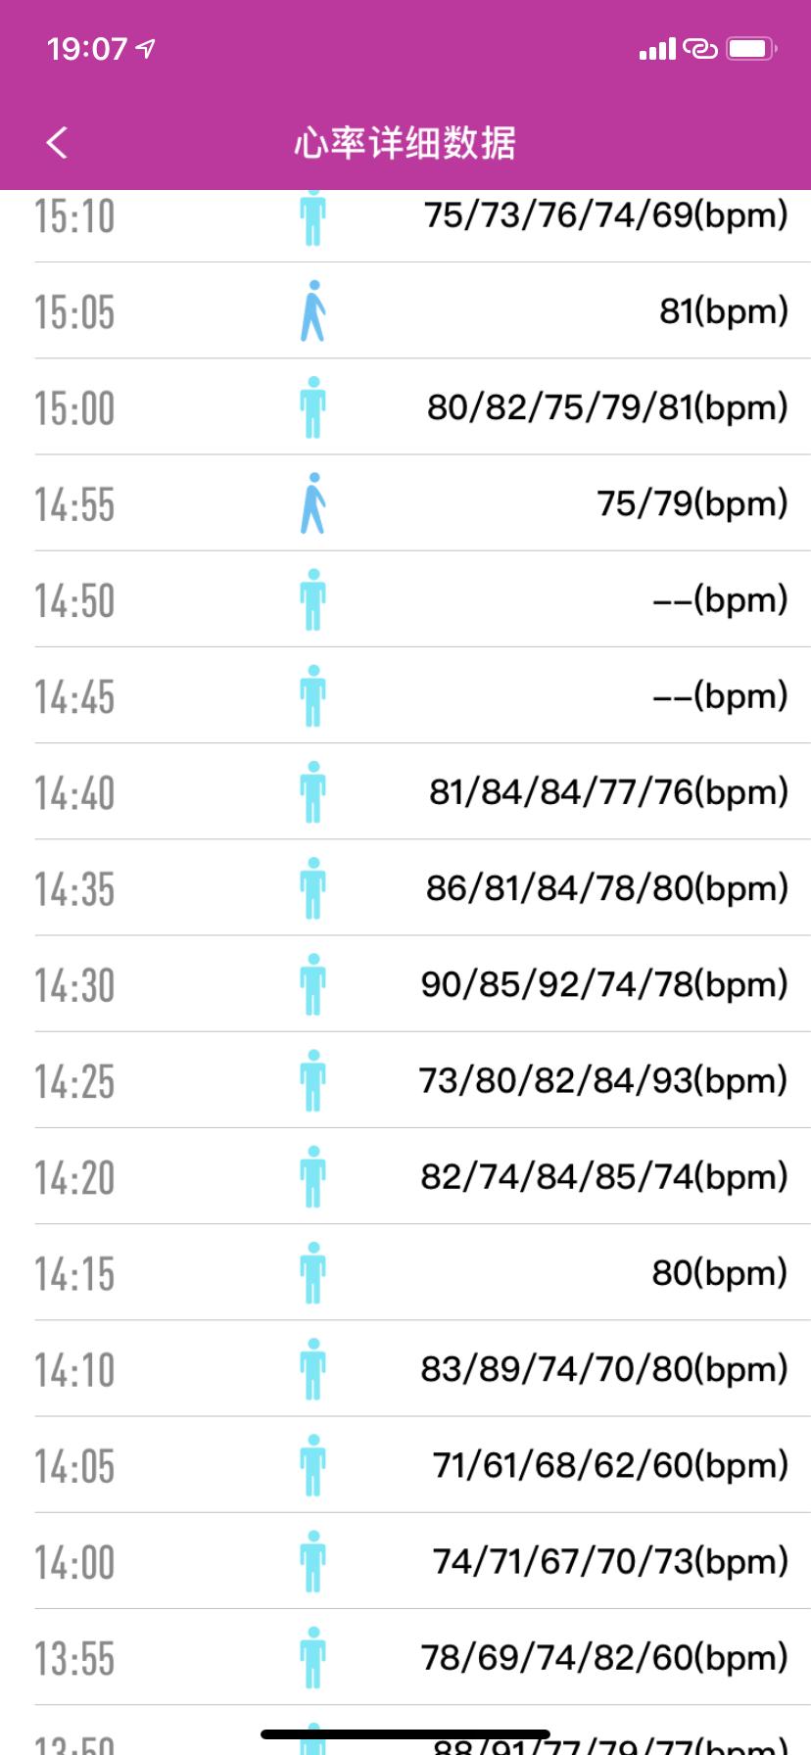Click the standing figure icon at 14:50
The image size is (811, 1755).
point(312,599)
